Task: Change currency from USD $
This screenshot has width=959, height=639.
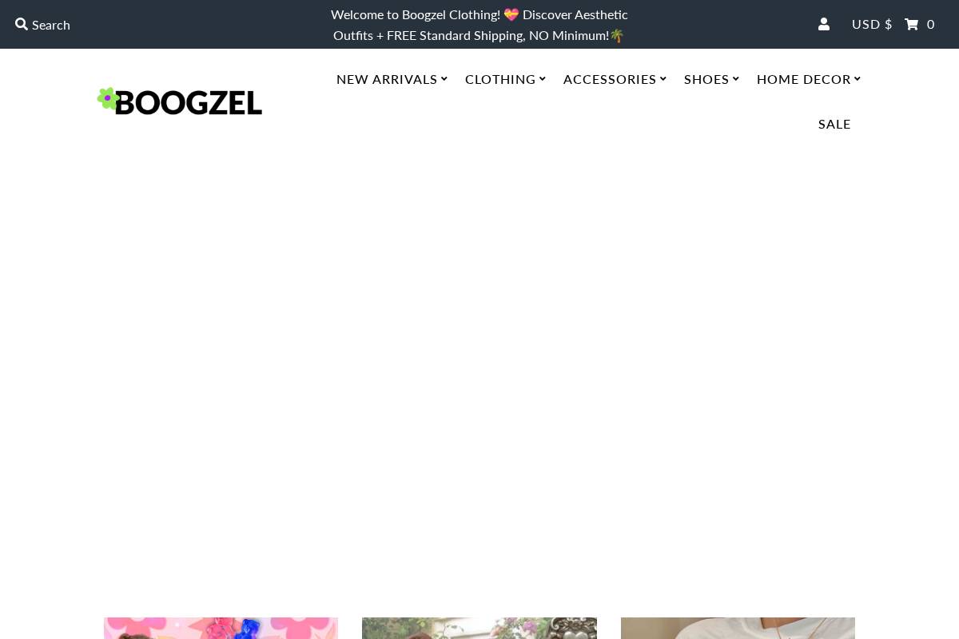Action: click(872, 24)
